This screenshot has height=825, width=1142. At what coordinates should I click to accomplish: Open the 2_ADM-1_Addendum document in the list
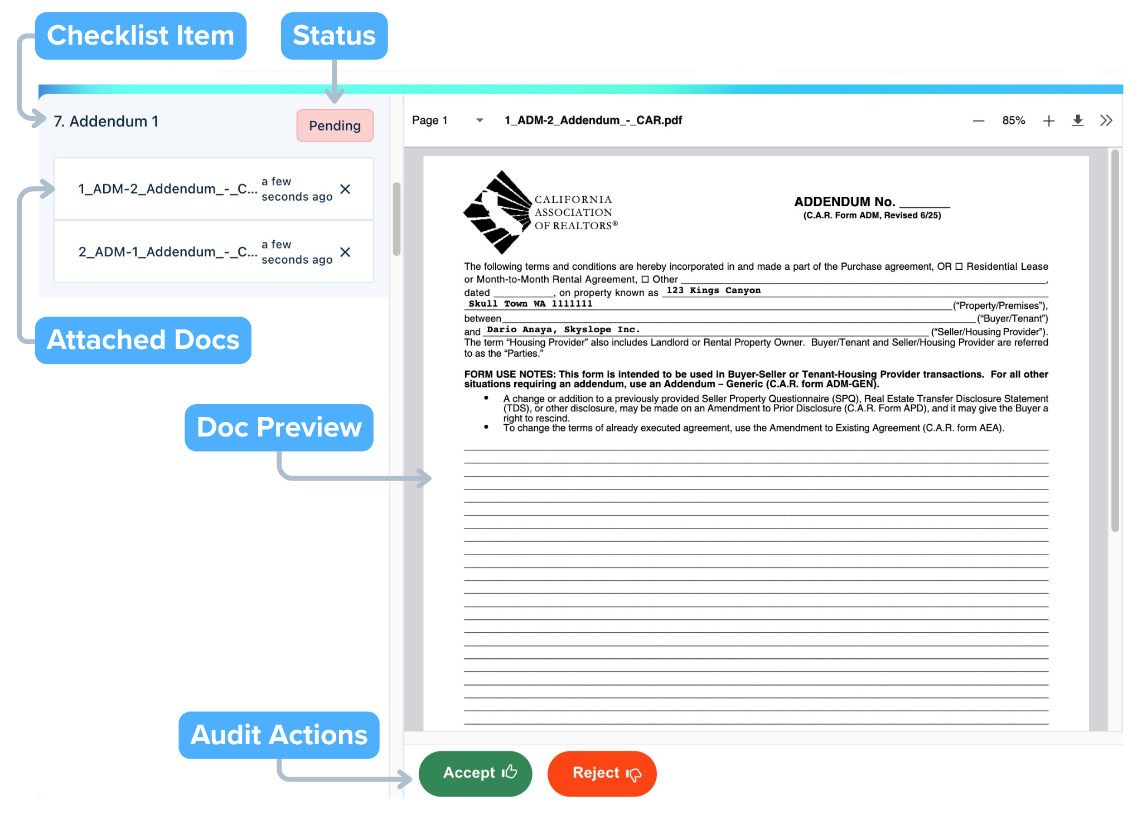click(x=167, y=253)
